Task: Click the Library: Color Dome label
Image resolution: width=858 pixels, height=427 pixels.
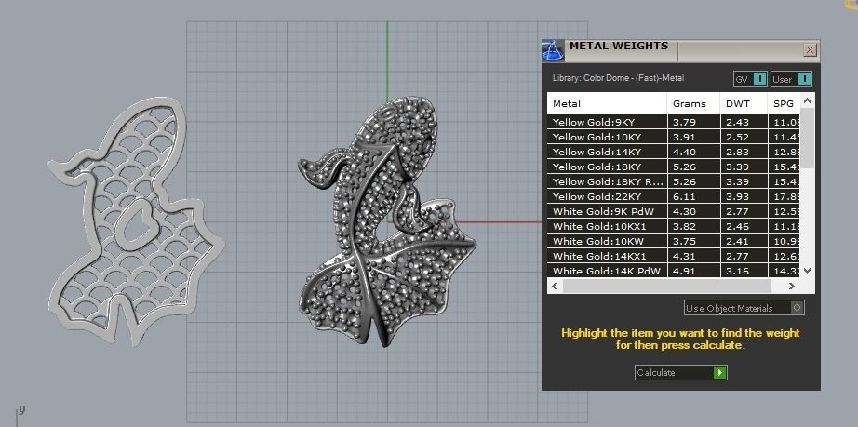Action: 618,78
